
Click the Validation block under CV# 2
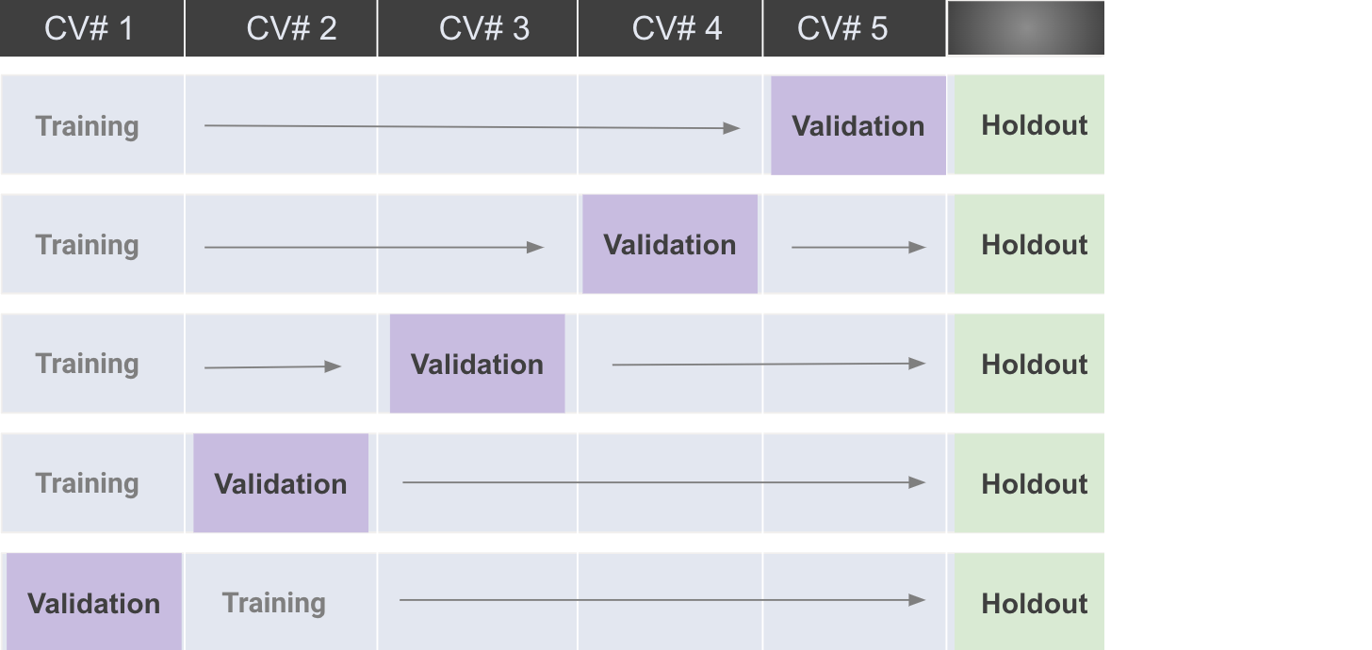click(x=281, y=484)
